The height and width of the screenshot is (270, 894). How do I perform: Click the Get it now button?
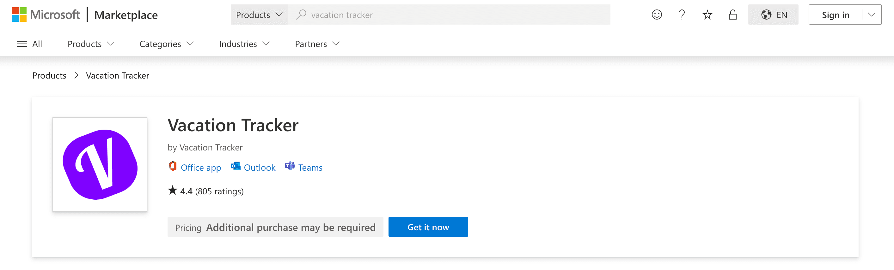click(x=428, y=227)
